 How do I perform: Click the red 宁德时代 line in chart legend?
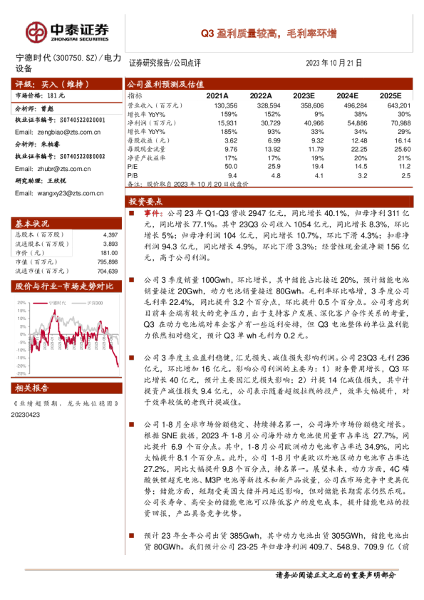[x=40, y=303]
